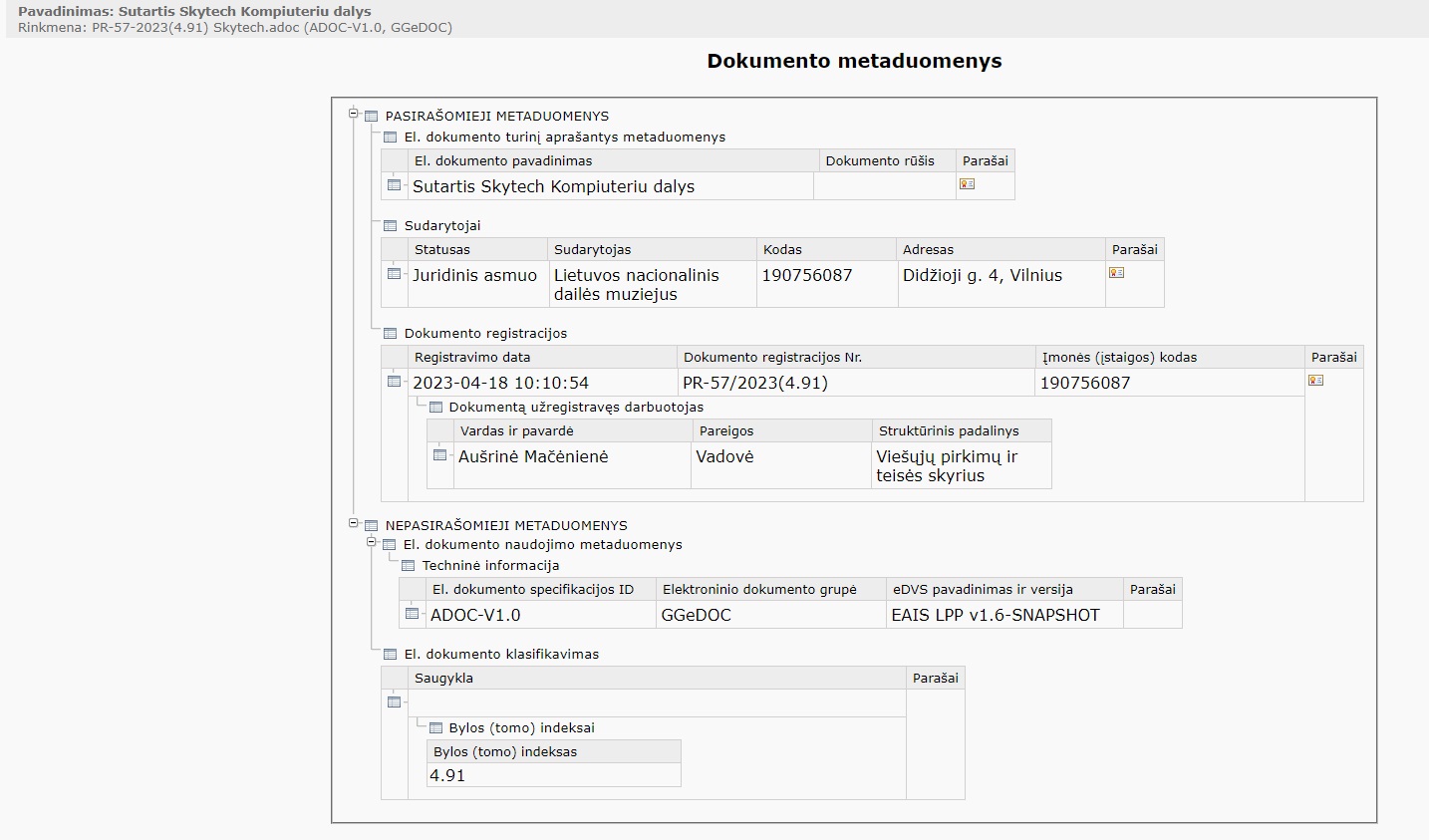Click table icon beside Bylos (tomo) indeksai heading
The image size is (1429, 840).
435,728
